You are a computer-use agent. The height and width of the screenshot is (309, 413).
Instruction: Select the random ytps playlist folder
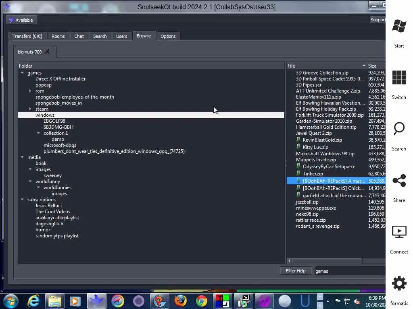[x=57, y=236]
